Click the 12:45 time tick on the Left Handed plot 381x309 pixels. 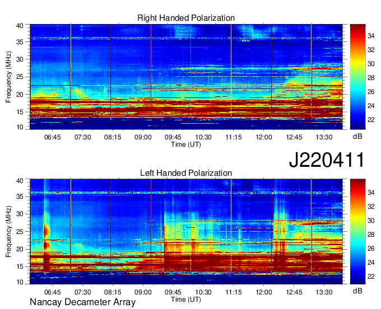pos(294,292)
